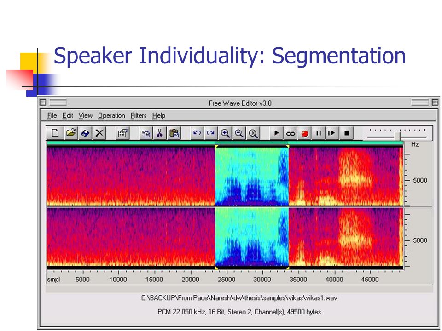
Task: Click the volume slider handle
Action: tap(397, 136)
